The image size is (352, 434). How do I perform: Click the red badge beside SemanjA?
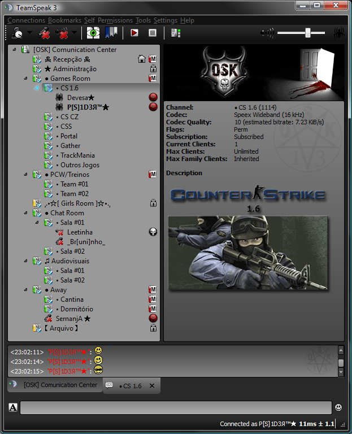coord(153,318)
